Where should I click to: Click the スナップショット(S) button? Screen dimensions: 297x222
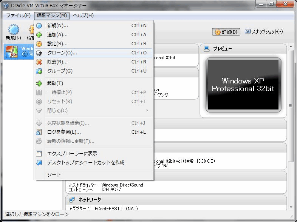[264, 31]
